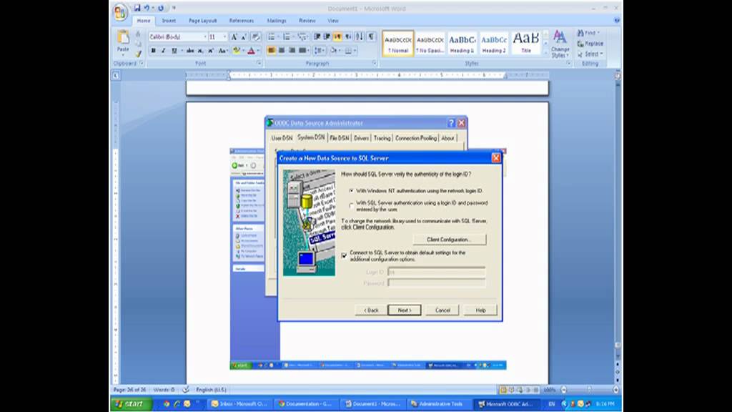
Task: Open Microsoft Word Help question icon
Action: tap(617, 21)
